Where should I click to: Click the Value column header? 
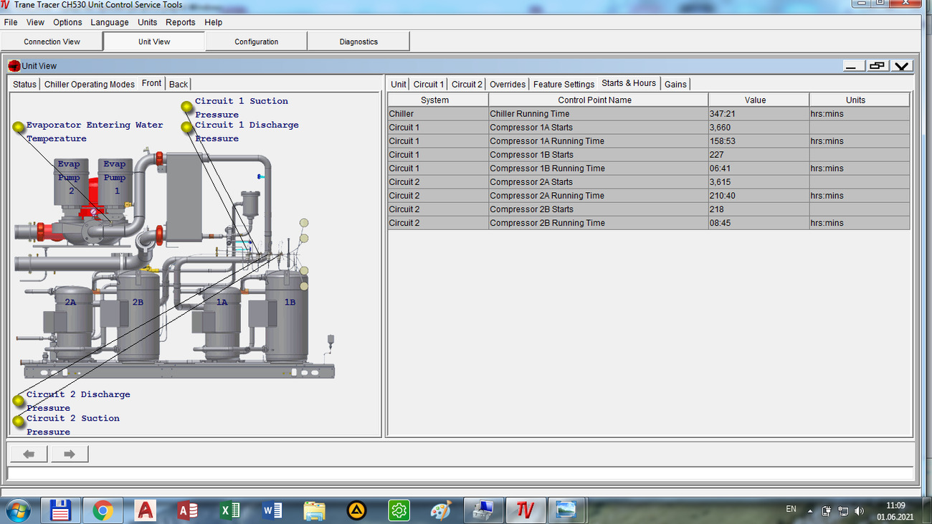pos(759,100)
